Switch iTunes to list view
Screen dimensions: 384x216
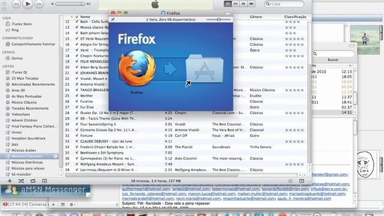pos(228,4)
